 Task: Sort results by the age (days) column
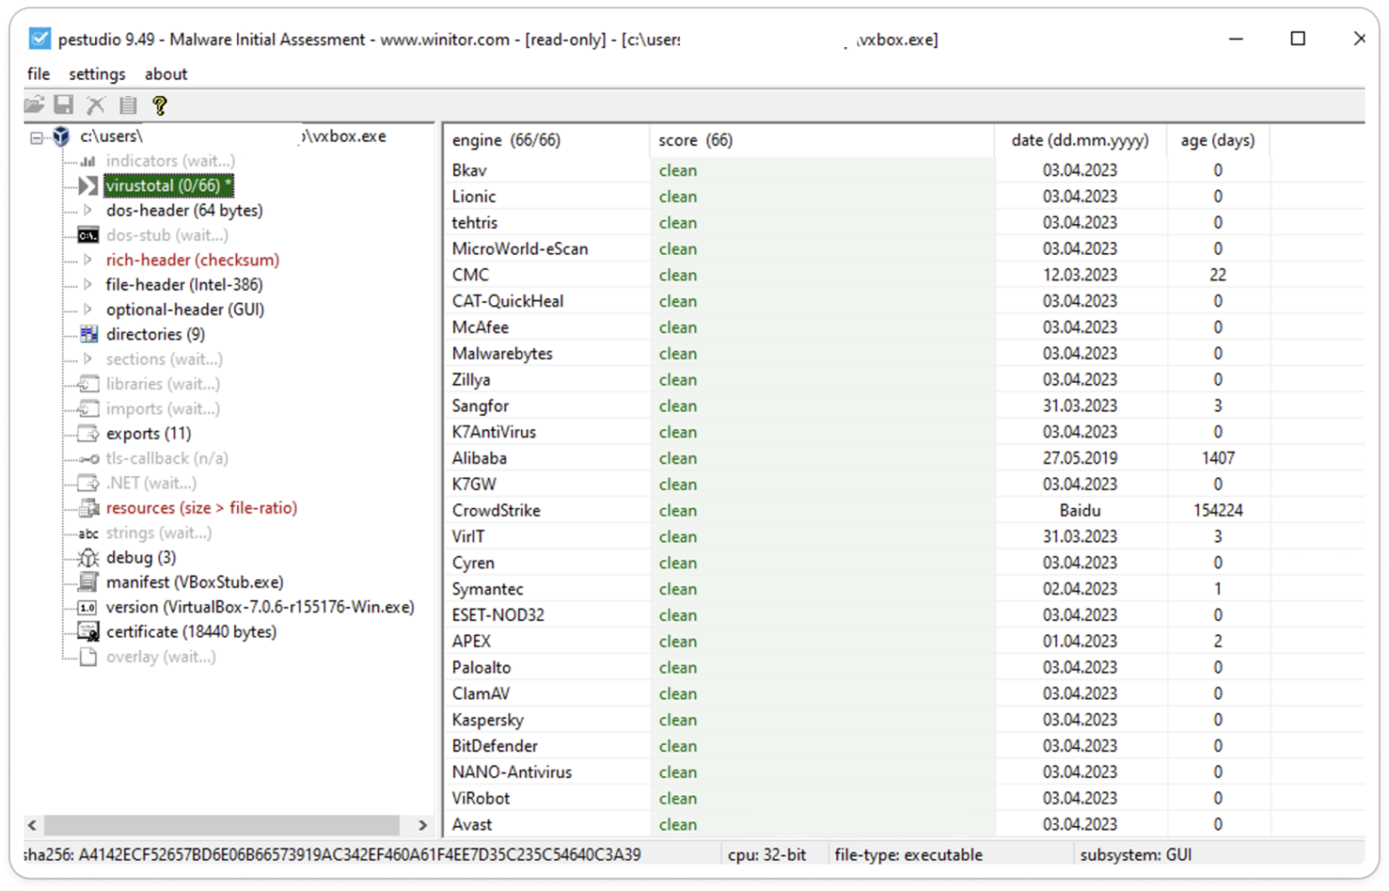click(1217, 140)
